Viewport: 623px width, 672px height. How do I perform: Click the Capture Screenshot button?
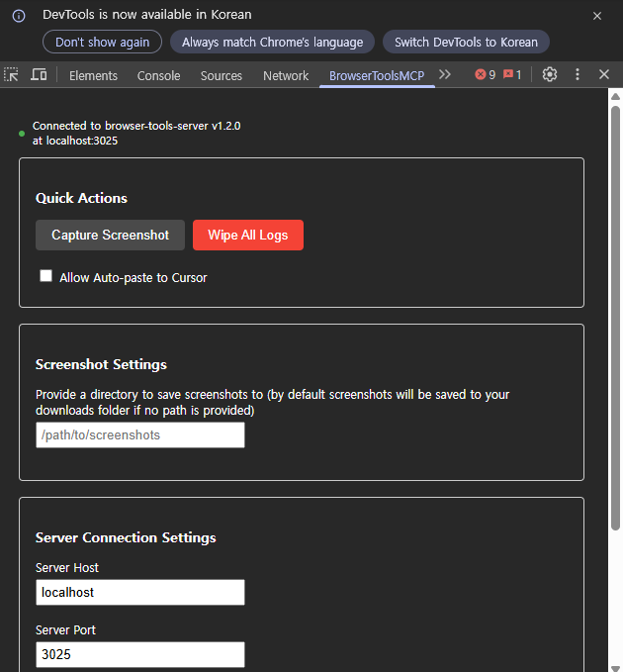click(x=110, y=235)
